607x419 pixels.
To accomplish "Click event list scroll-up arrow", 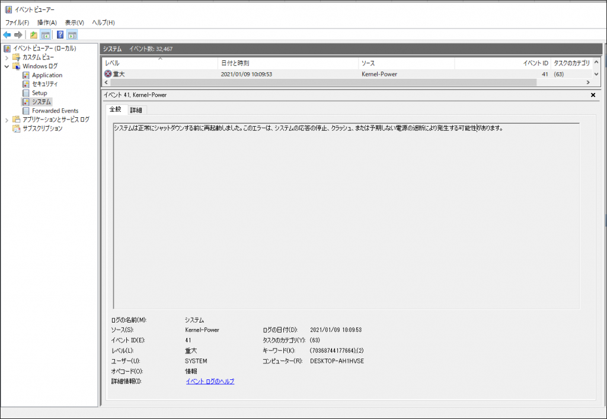I will pyautogui.click(x=596, y=62).
